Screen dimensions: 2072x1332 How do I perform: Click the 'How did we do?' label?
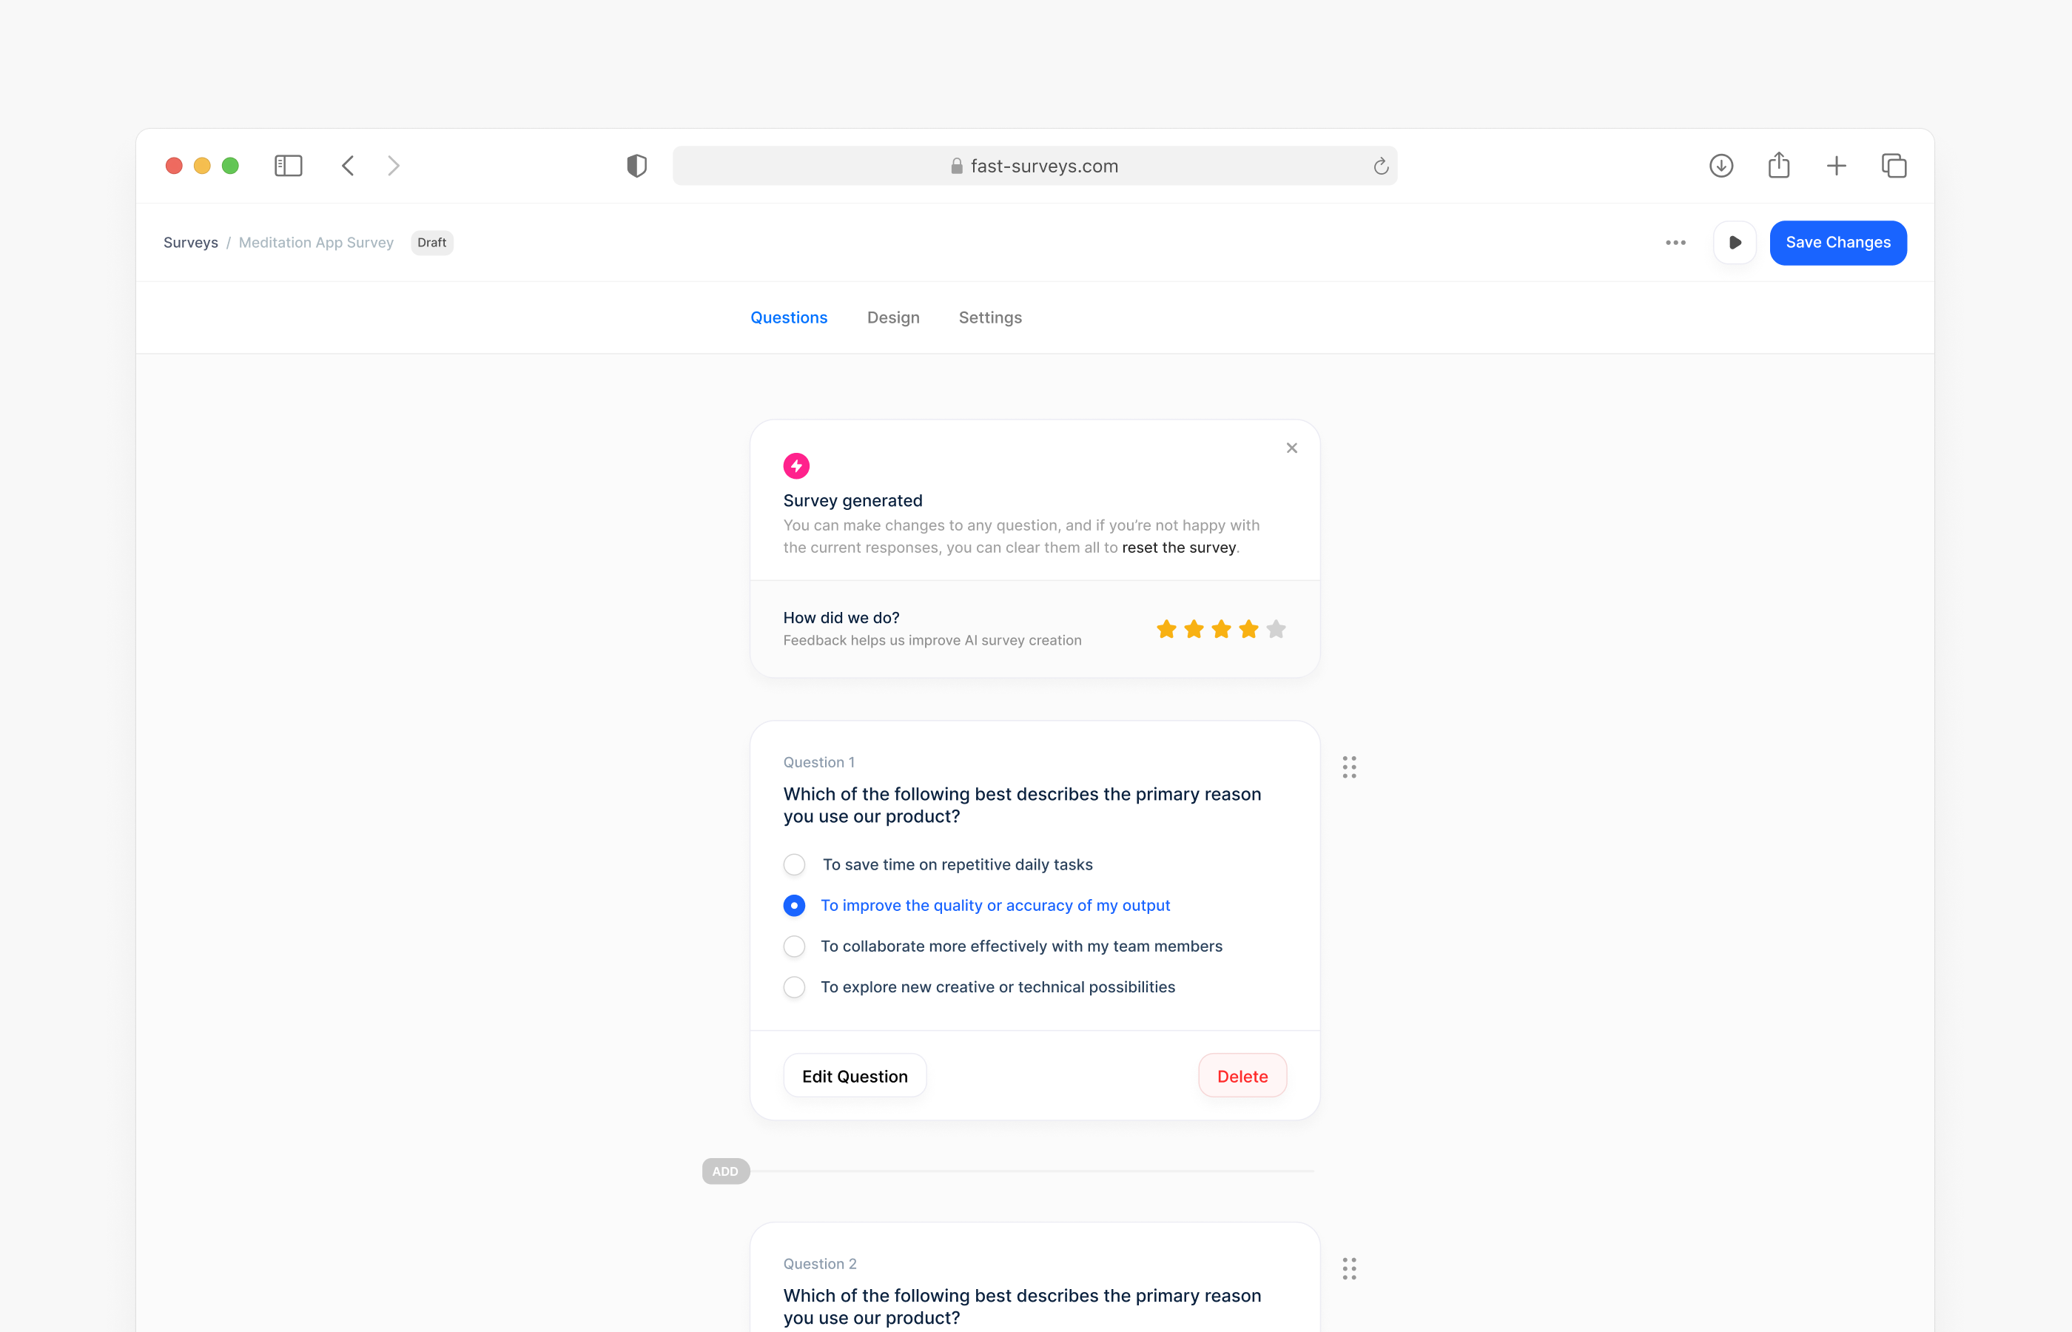[x=841, y=618]
